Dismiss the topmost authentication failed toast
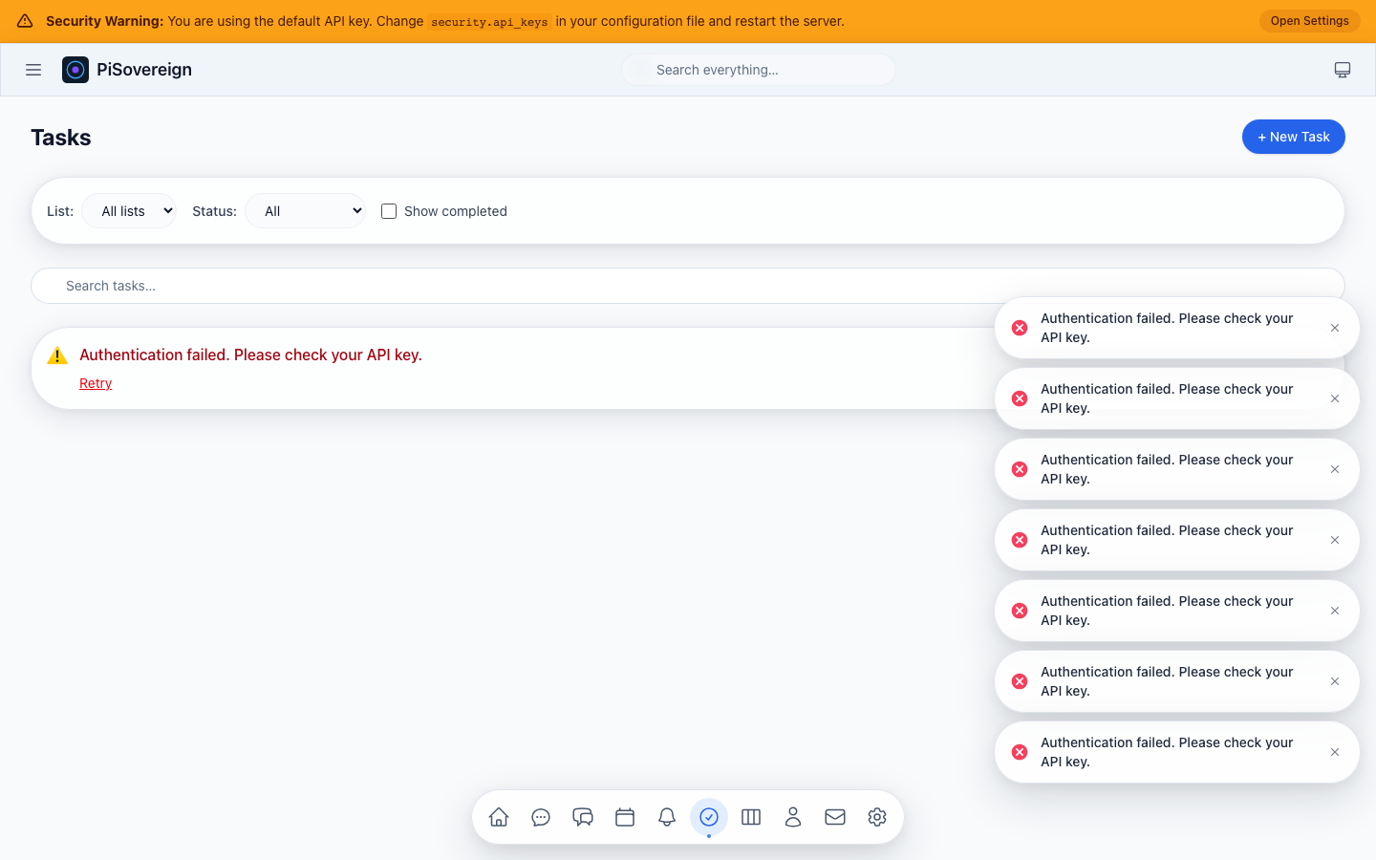 click(1334, 328)
